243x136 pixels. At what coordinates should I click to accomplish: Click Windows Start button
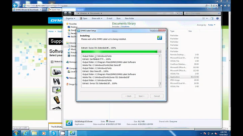coord(16,133)
